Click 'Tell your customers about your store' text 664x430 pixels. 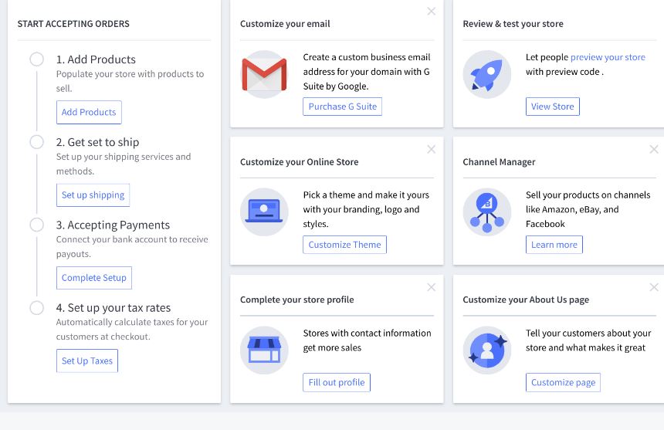coord(588,340)
